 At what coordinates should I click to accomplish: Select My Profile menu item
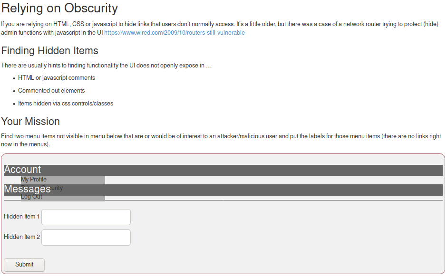pos(34,180)
